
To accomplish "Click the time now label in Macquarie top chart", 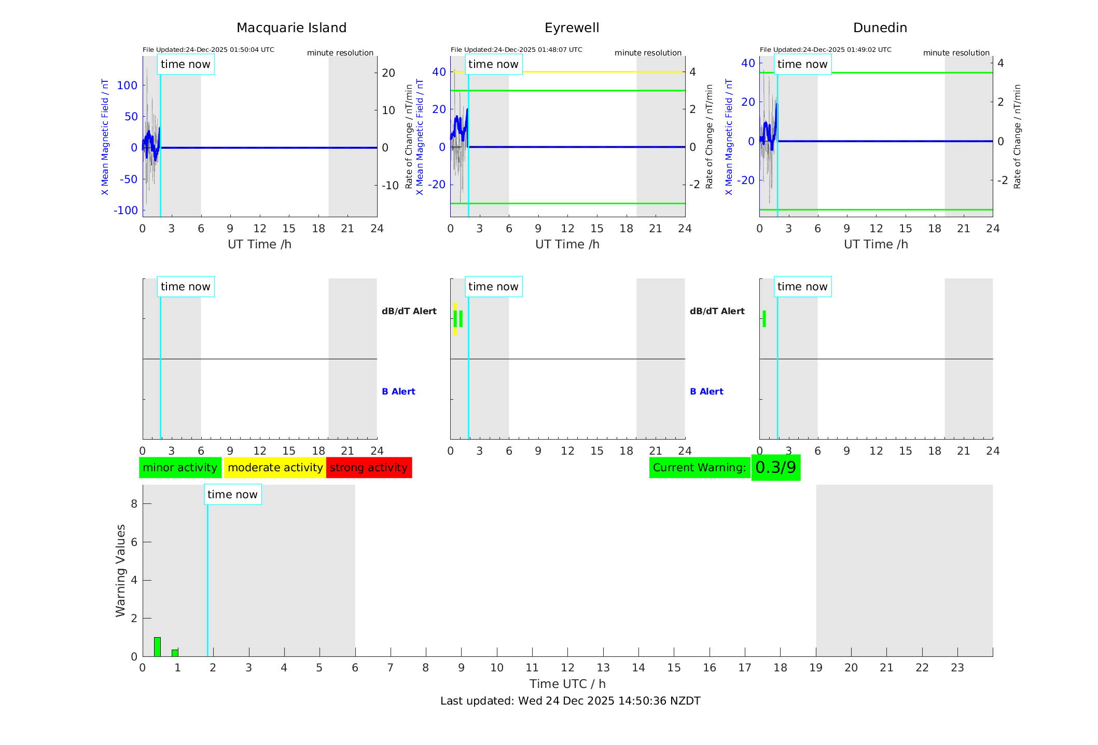I will (185, 64).
